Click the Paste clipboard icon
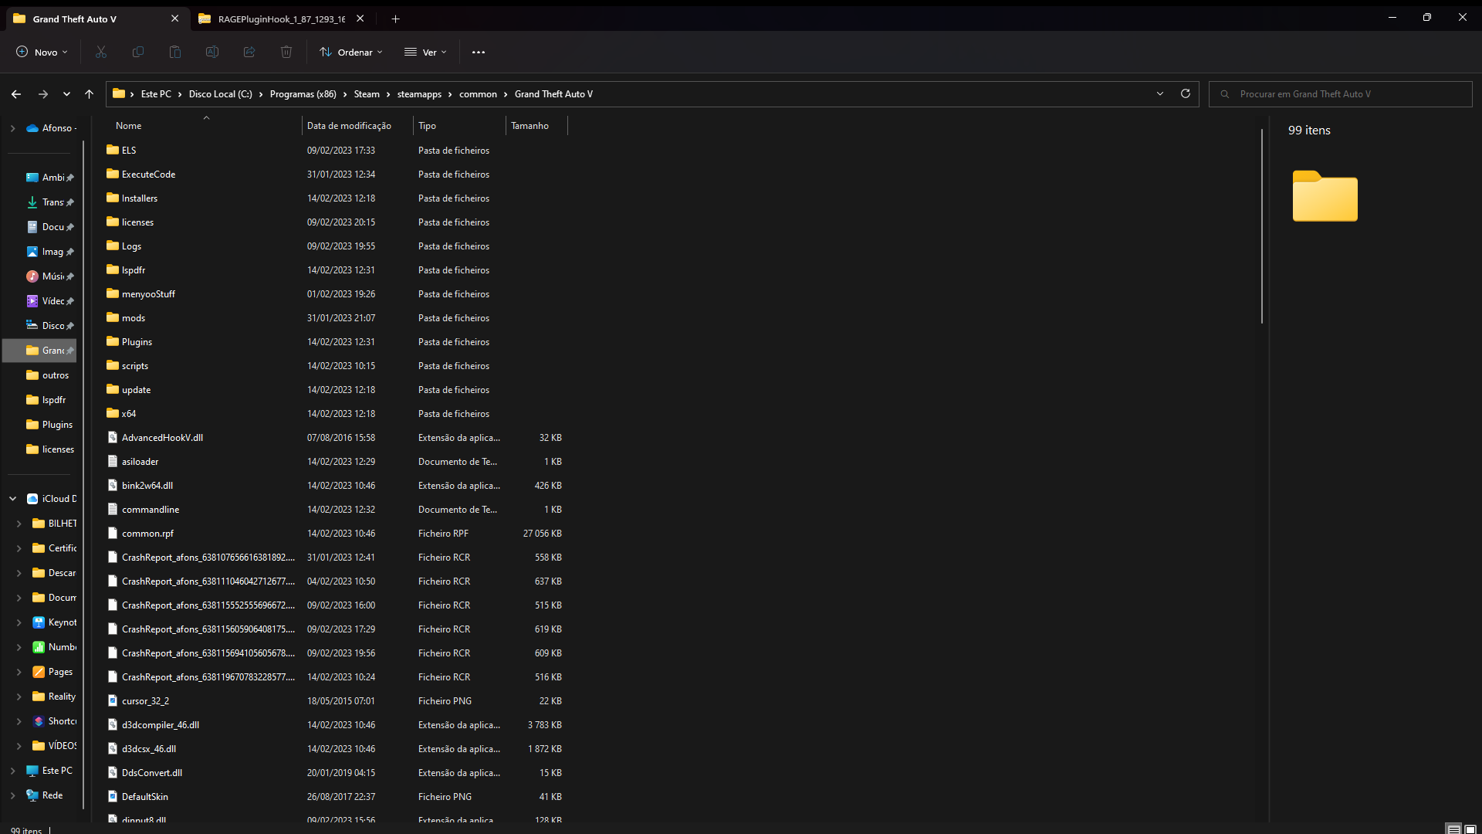 point(175,52)
